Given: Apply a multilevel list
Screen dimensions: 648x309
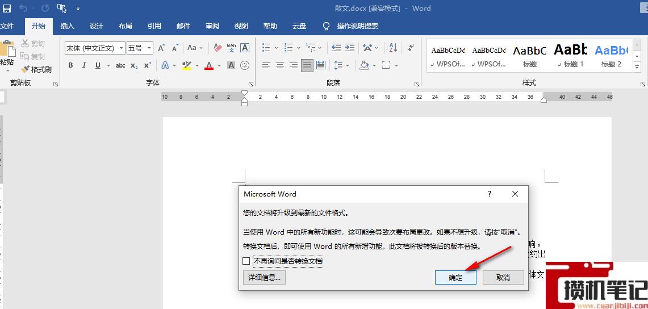Looking at the screenshot, I should [x=310, y=48].
